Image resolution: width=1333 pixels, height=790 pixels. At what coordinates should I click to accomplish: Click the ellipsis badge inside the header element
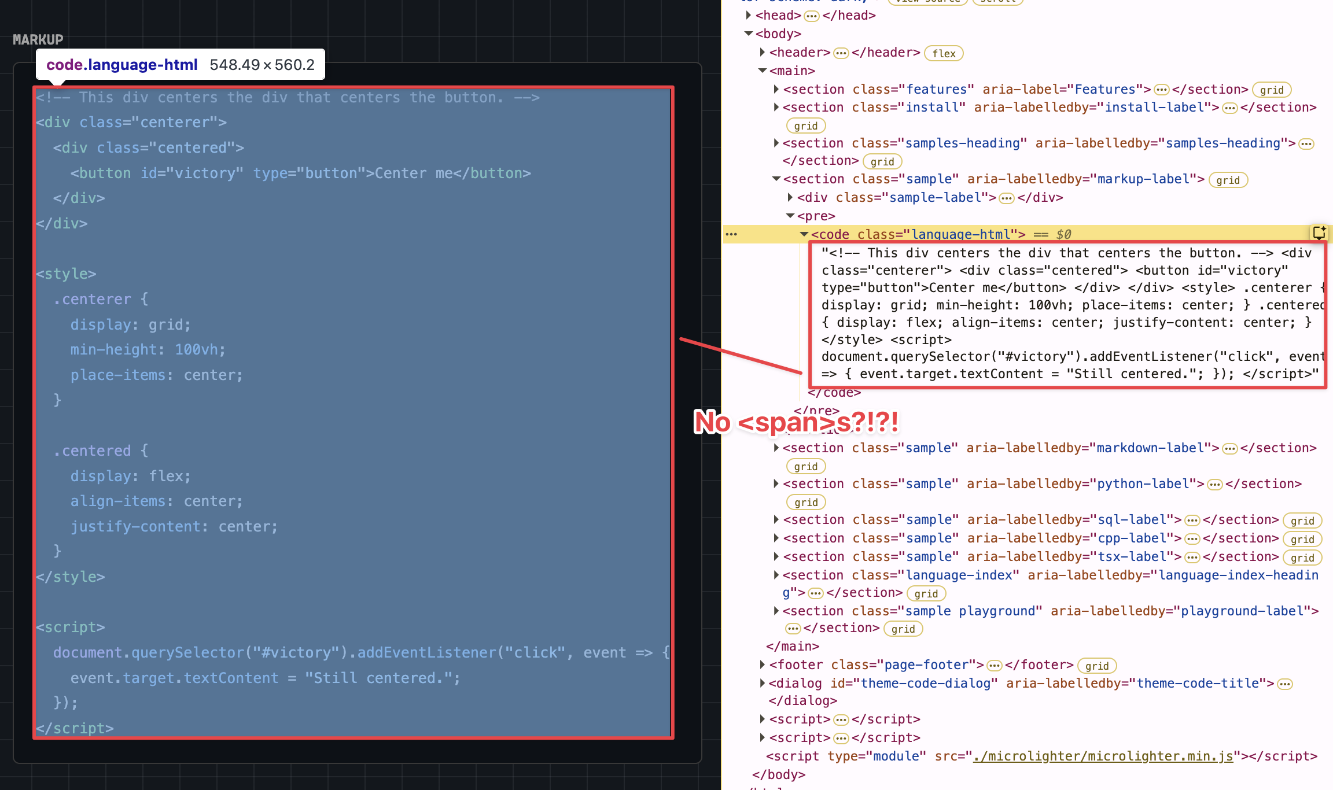tap(841, 53)
